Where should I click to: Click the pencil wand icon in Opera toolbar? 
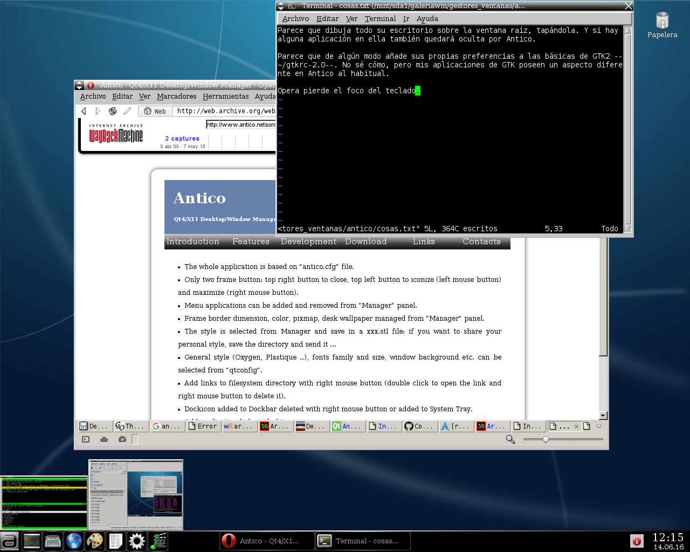(127, 111)
